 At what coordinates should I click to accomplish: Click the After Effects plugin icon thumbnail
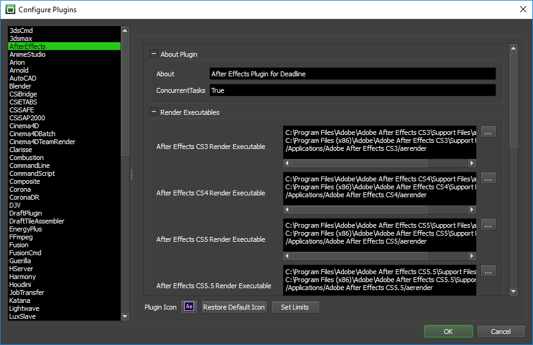point(189,307)
